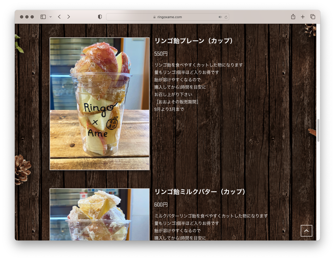Go back to the previous page

point(59,17)
